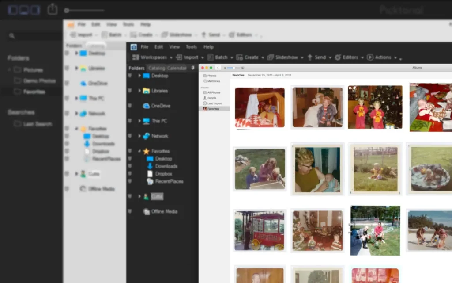
Task: Expand the Libraries folder in the dark Folders pane
Action: (139, 91)
